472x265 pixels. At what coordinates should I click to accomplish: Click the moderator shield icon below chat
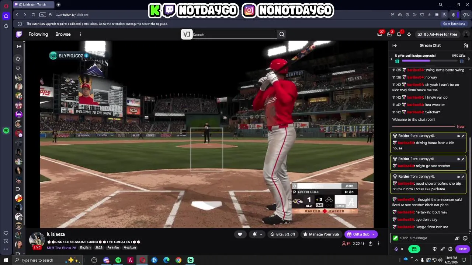pos(434,249)
